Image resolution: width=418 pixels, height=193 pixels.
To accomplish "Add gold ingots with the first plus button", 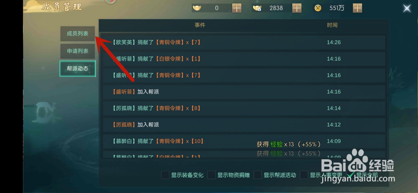I will (237, 8).
